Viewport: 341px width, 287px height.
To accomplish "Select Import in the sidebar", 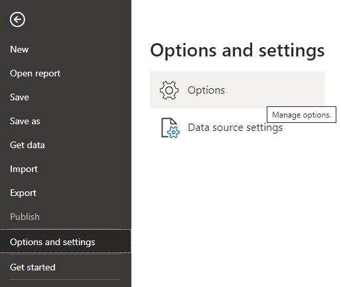I will [24, 169].
